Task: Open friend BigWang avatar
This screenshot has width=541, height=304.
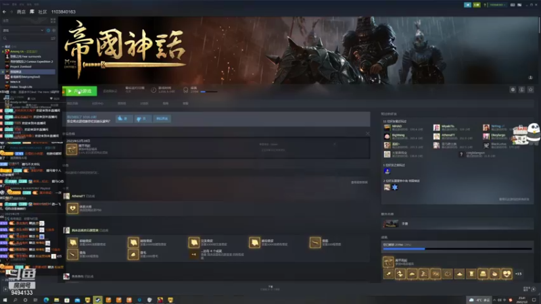Action: 387,136
